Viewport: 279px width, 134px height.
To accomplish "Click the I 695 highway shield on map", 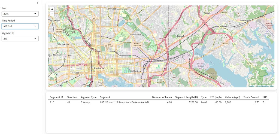I will pos(201,42).
